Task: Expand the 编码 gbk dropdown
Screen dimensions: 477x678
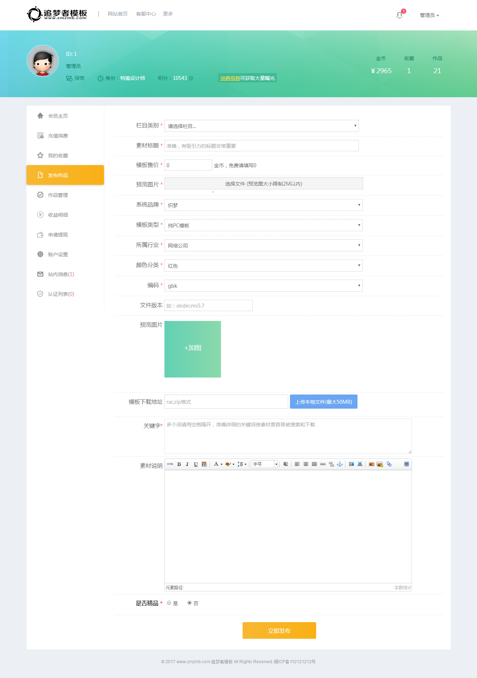Action: 263,286
